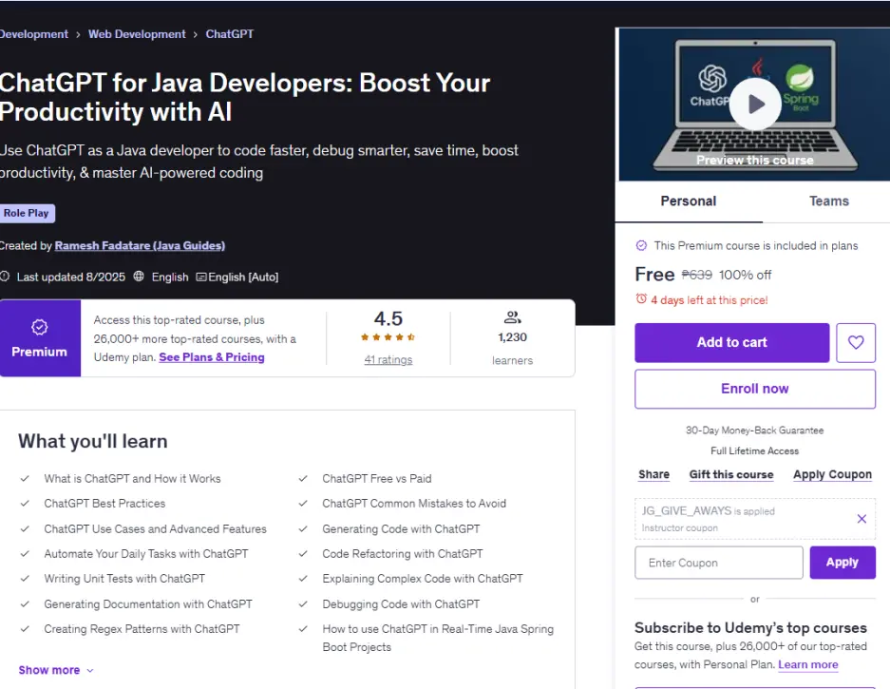Click the "What you'll learn" heading

(92, 441)
